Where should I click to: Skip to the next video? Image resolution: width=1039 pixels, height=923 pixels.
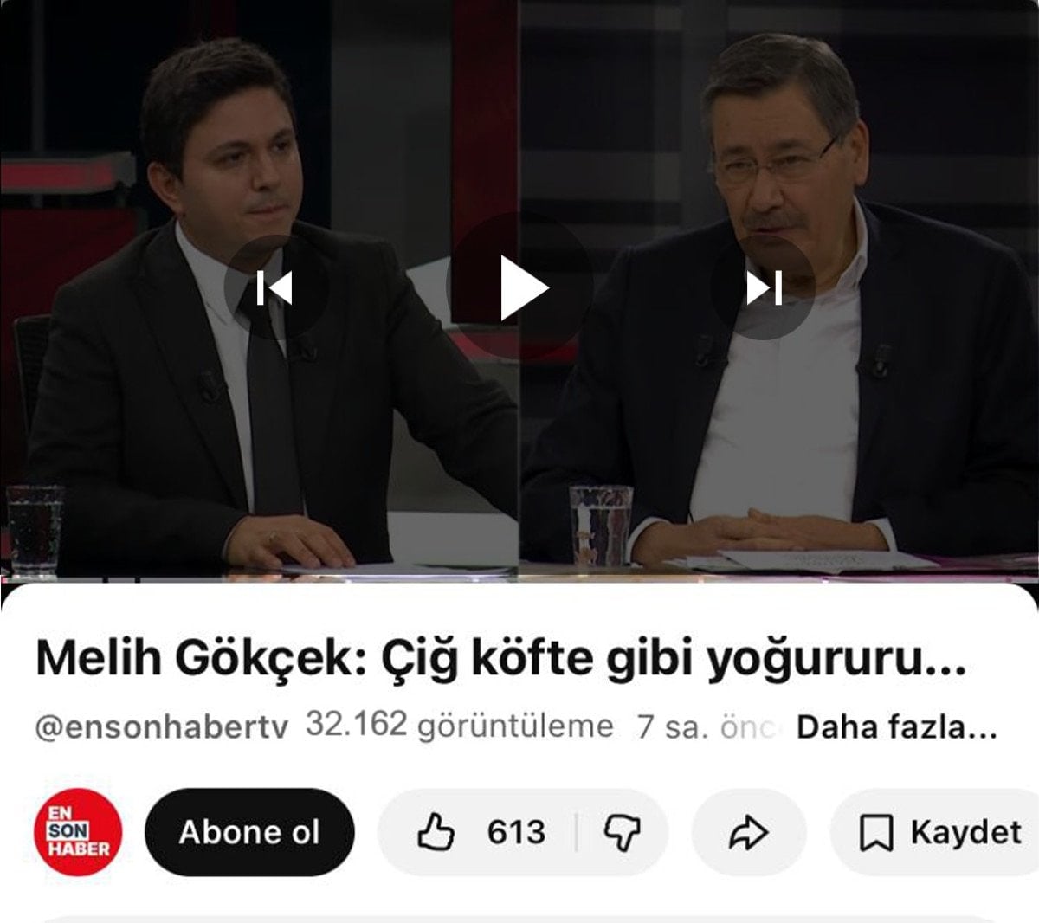[x=764, y=287]
